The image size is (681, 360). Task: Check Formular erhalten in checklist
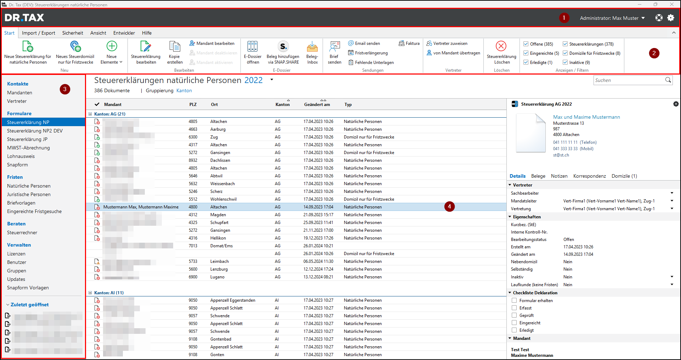pos(514,300)
